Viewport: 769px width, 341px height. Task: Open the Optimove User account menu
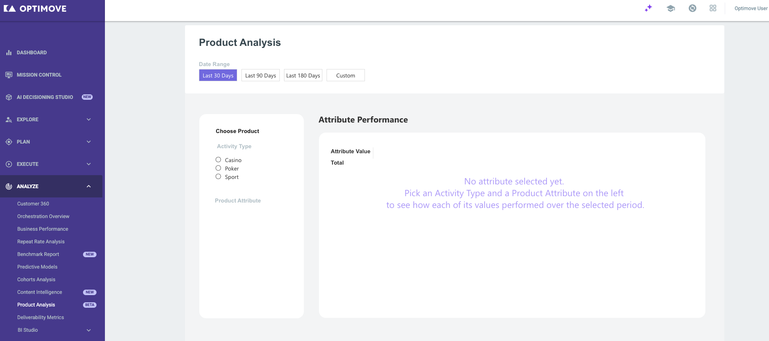click(x=751, y=8)
